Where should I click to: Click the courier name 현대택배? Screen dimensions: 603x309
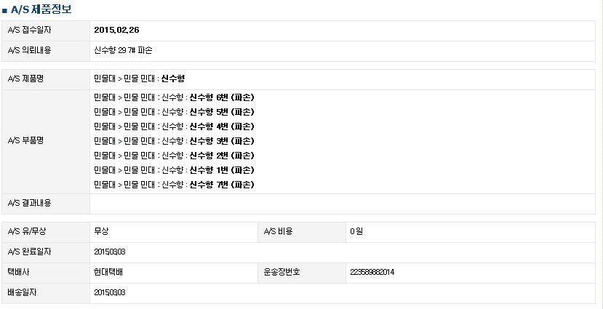(x=108, y=273)
